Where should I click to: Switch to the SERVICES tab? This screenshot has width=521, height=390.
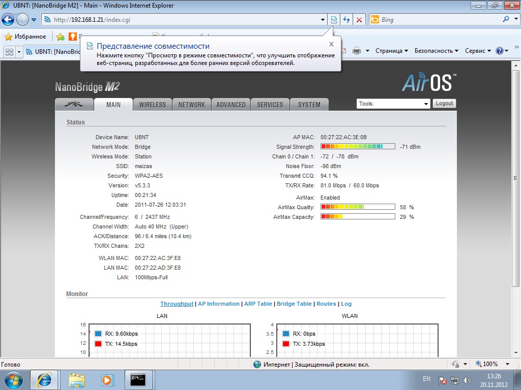point(270,105)
